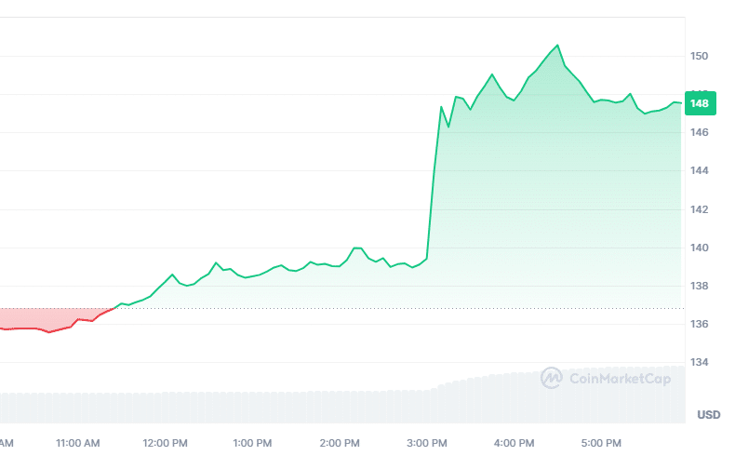735x469 pixels.
Task: Click the 146 price axis label
Action: pyautogui.click(x=700, y=133)
